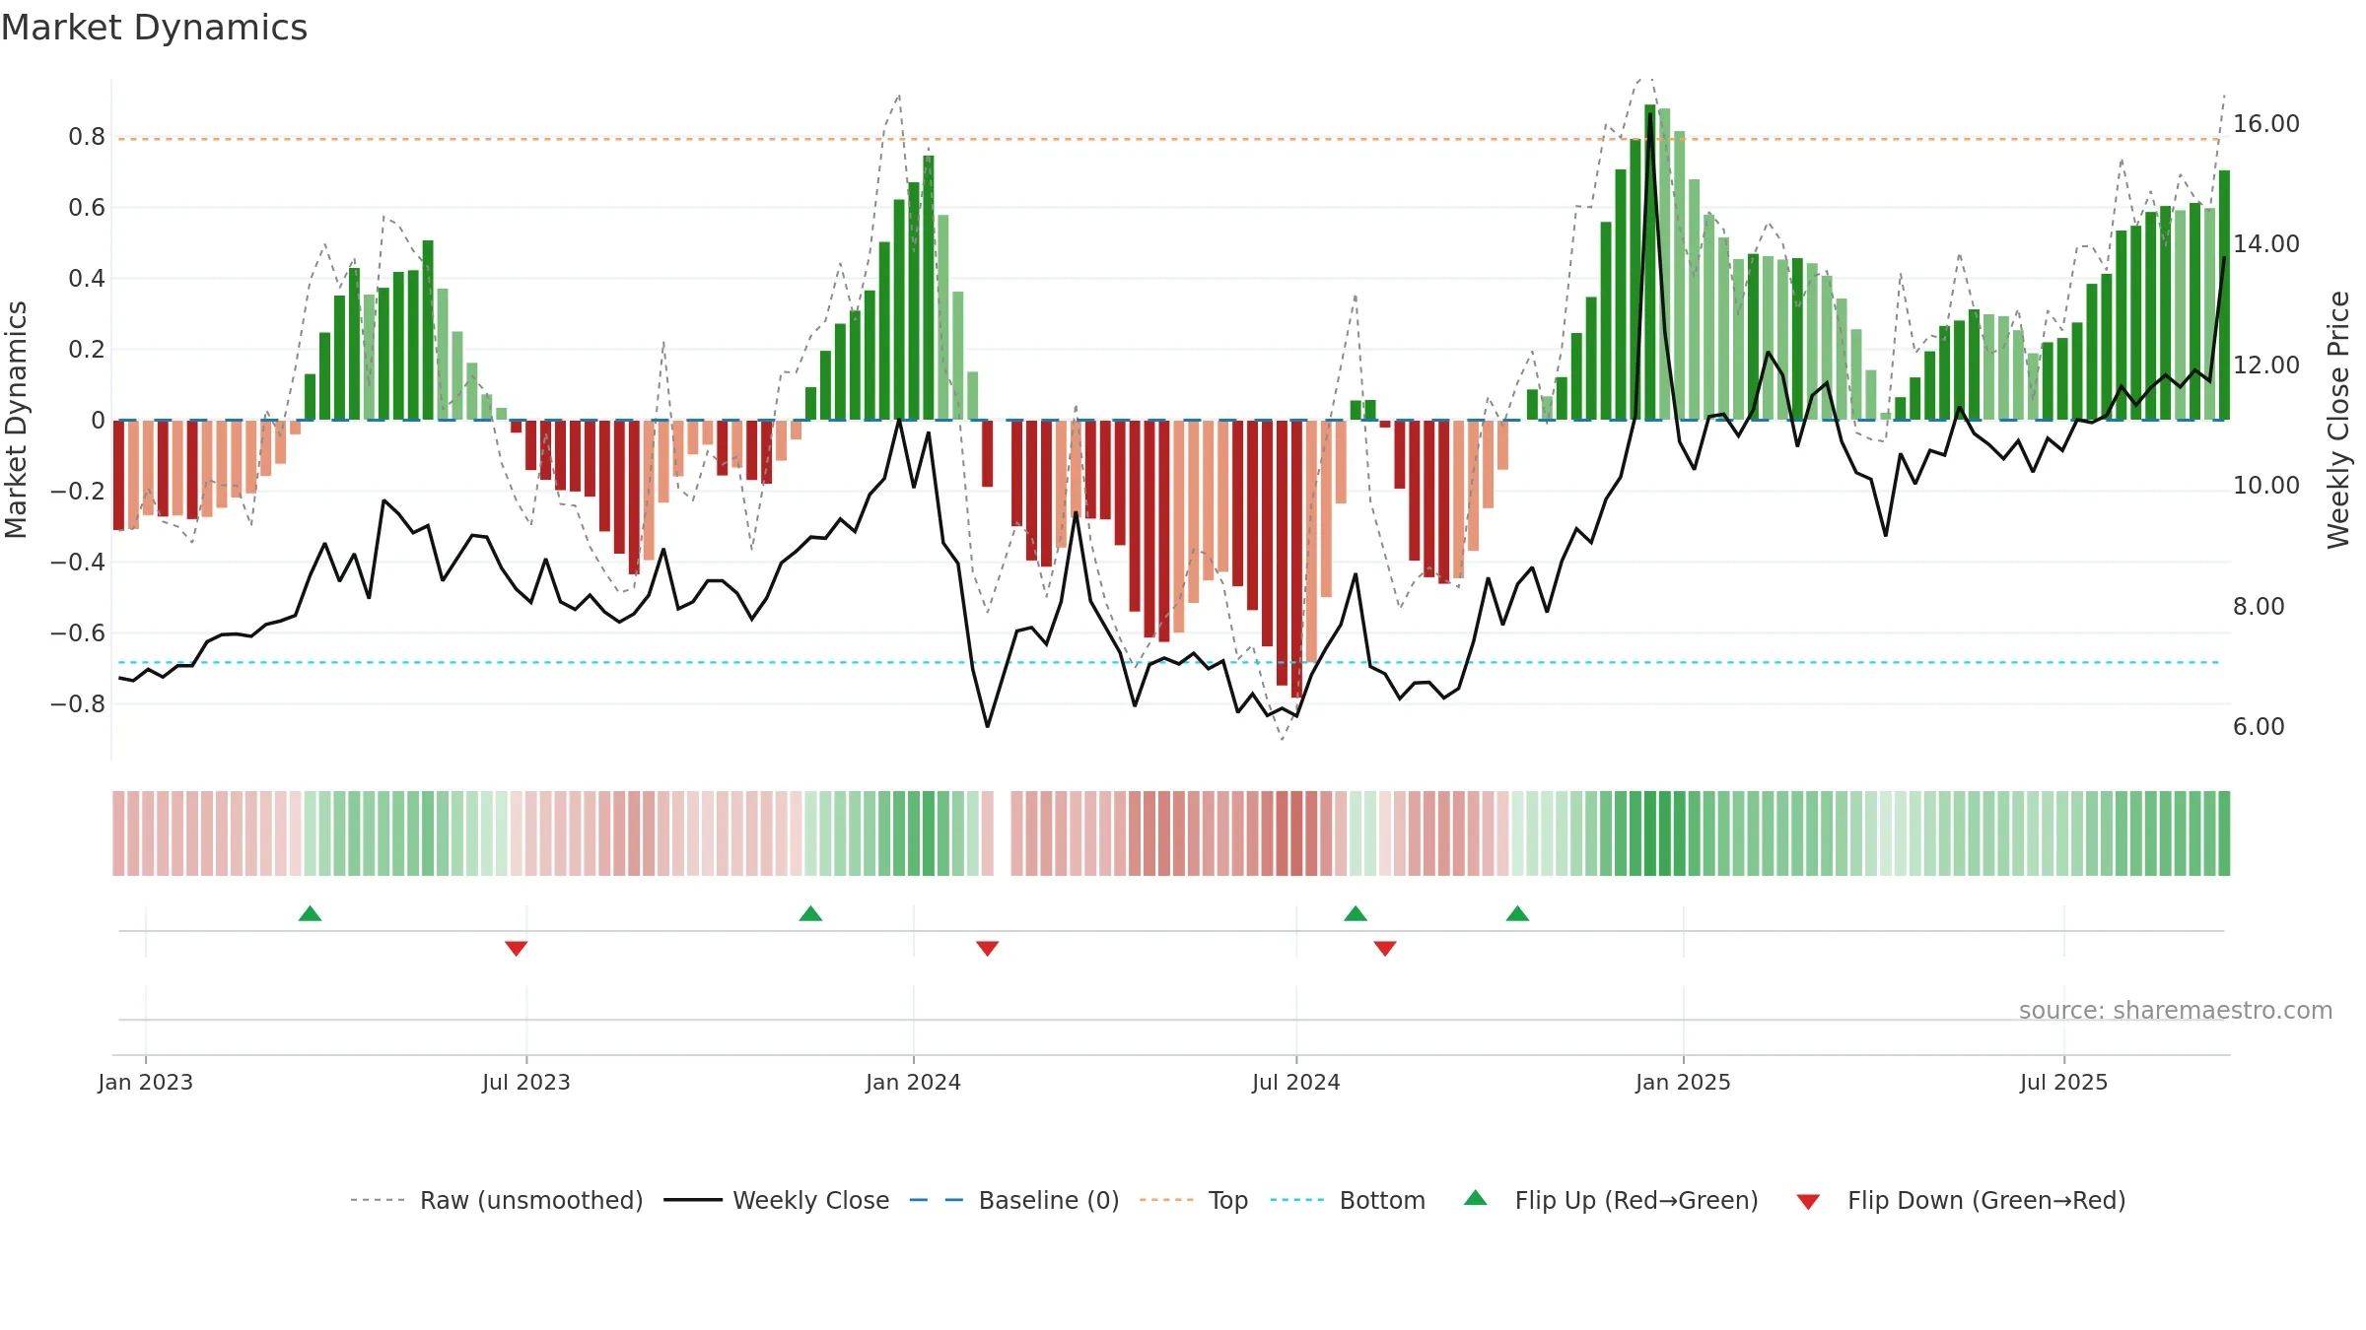
Task: Select the red flip-down marker near Jul 2023
Action: (516, 948)
